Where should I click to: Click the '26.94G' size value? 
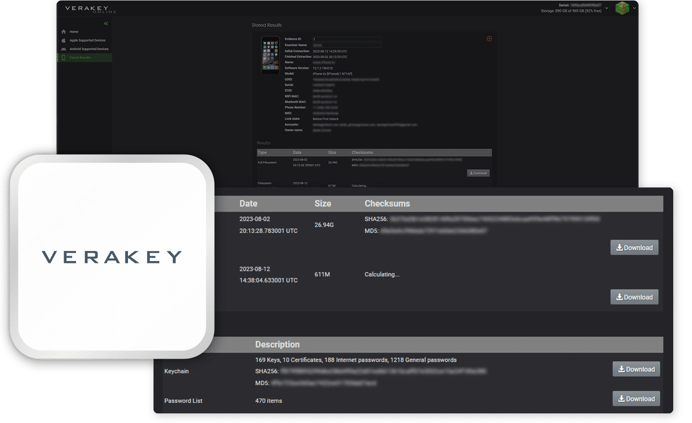pos(324,225)
